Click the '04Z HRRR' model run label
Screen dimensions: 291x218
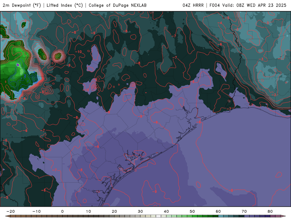193,5
